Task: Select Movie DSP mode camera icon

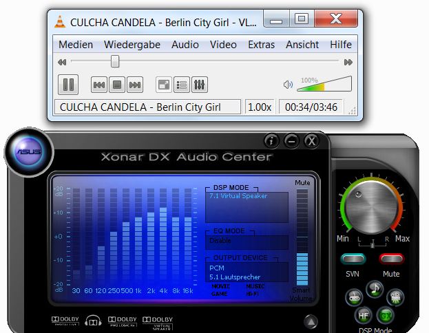Action: click(x=396, y=297)
